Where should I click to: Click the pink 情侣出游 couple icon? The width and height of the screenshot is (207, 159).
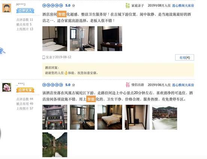coord(128,85)
